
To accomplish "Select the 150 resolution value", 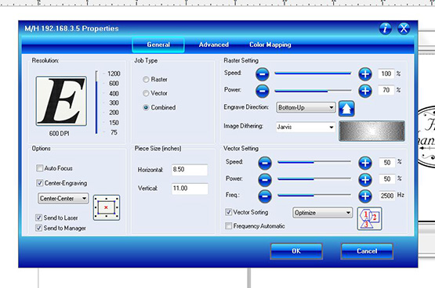I will click(x=114, y=122).
